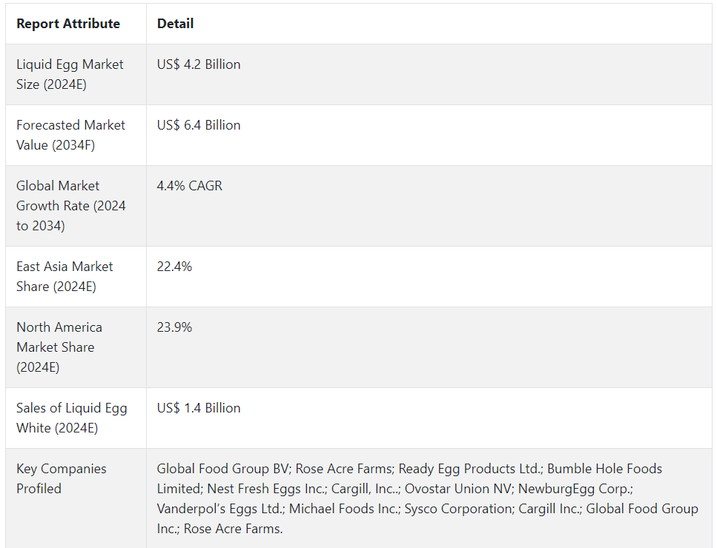Click the Nest Fresh Eggs Inc. text
The width and height of the screenshot is (717, 548).
pos(266,489)
